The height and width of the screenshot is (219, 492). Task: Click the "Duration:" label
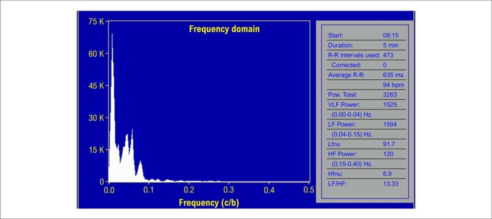pyautogui.click(x=341, y=45)
